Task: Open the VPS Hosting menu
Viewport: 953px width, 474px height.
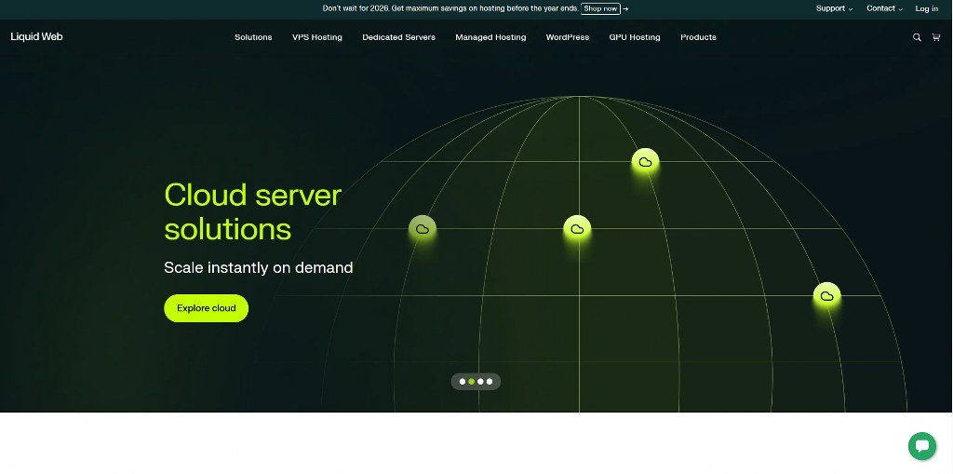Action: (317, 37)
